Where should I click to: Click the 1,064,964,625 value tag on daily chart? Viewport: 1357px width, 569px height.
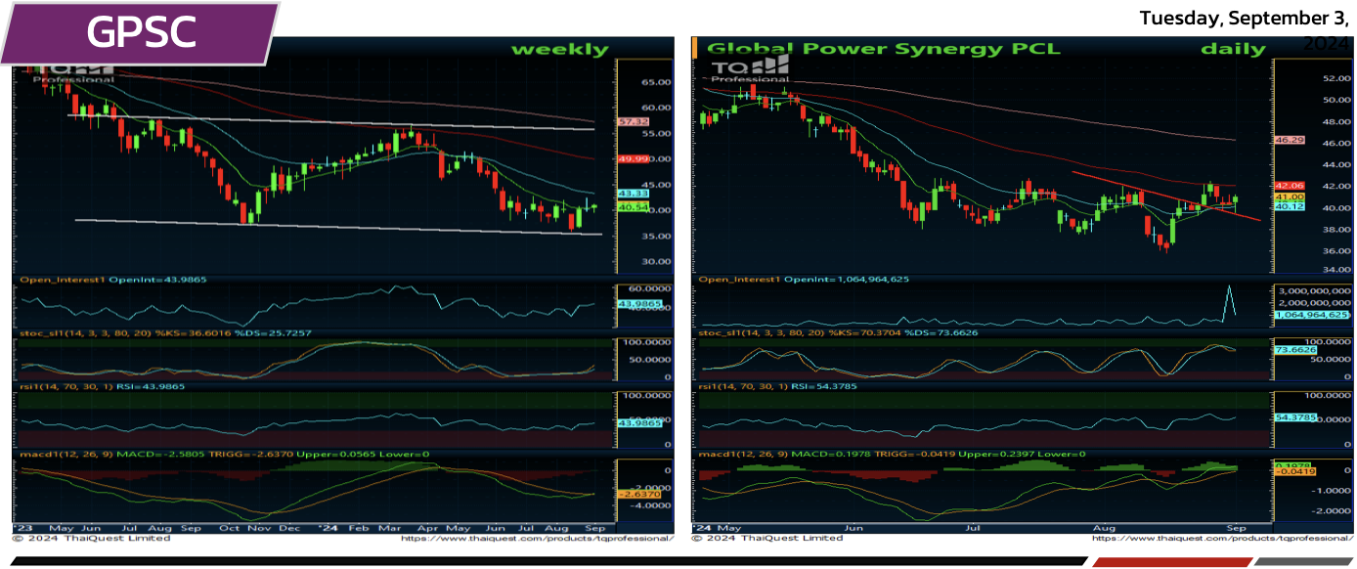tap(1312, 316)
